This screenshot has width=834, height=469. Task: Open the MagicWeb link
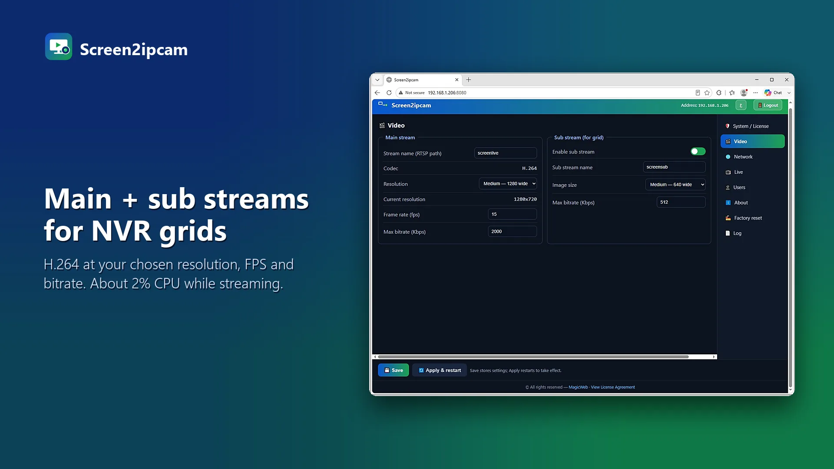tap(578, 387)
